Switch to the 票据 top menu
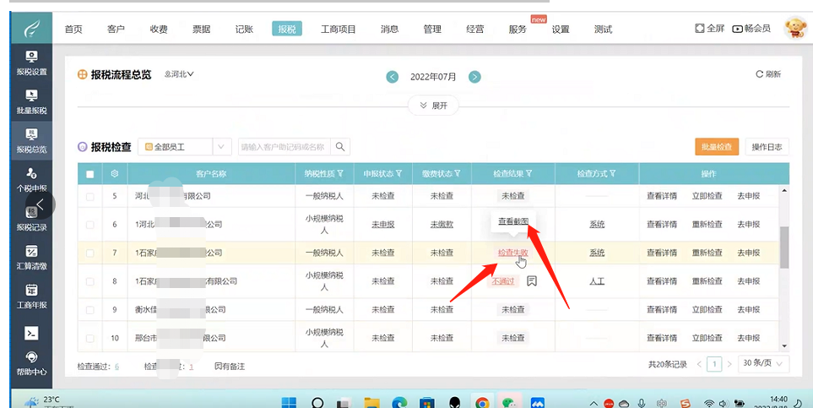The width and height of the screenshot is (813, 408). 201,29
